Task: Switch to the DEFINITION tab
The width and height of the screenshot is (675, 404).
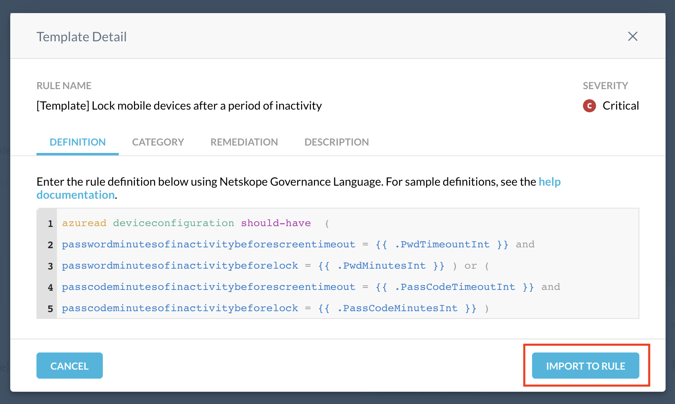Action: [77, 142]
